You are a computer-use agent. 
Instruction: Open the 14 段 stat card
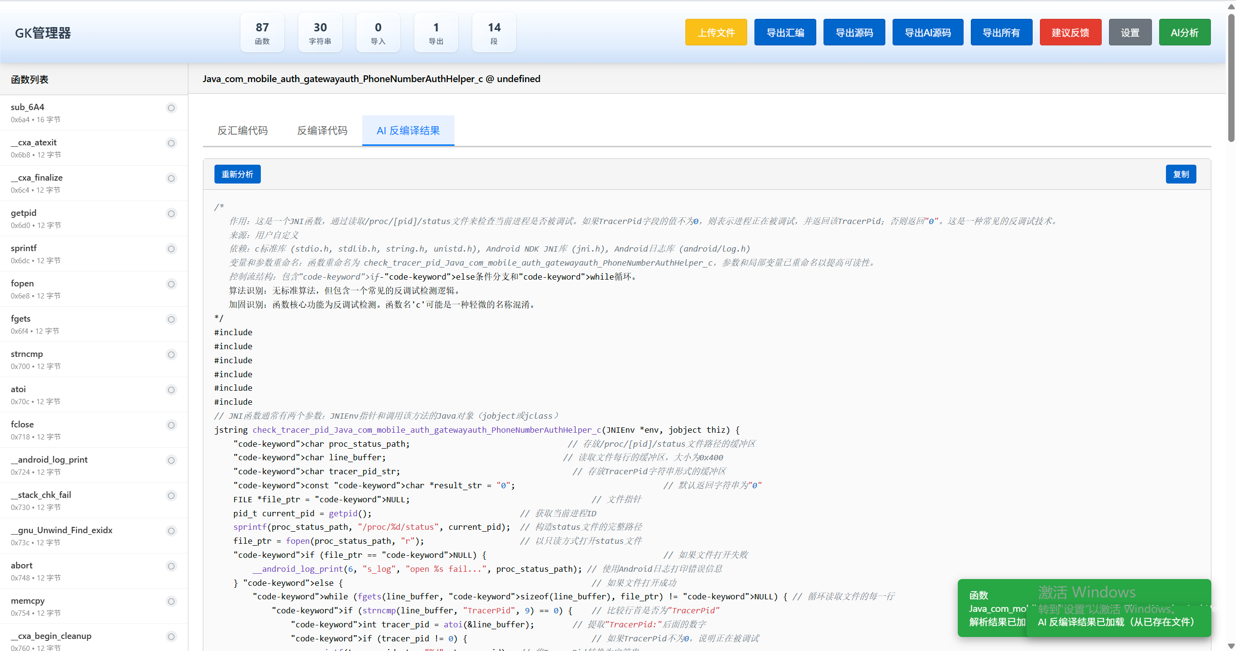[494, 33]
